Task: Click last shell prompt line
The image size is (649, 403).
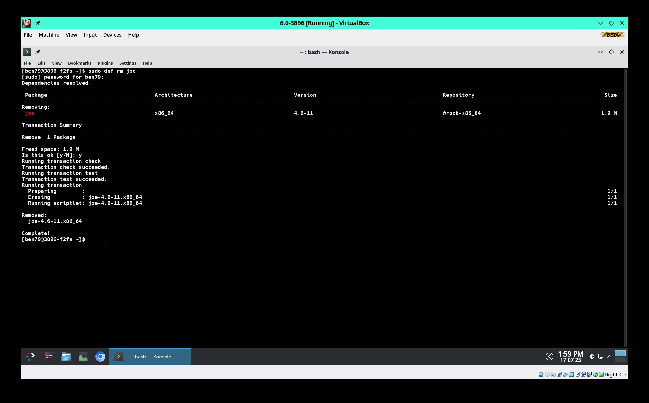Action: [54, 239]
